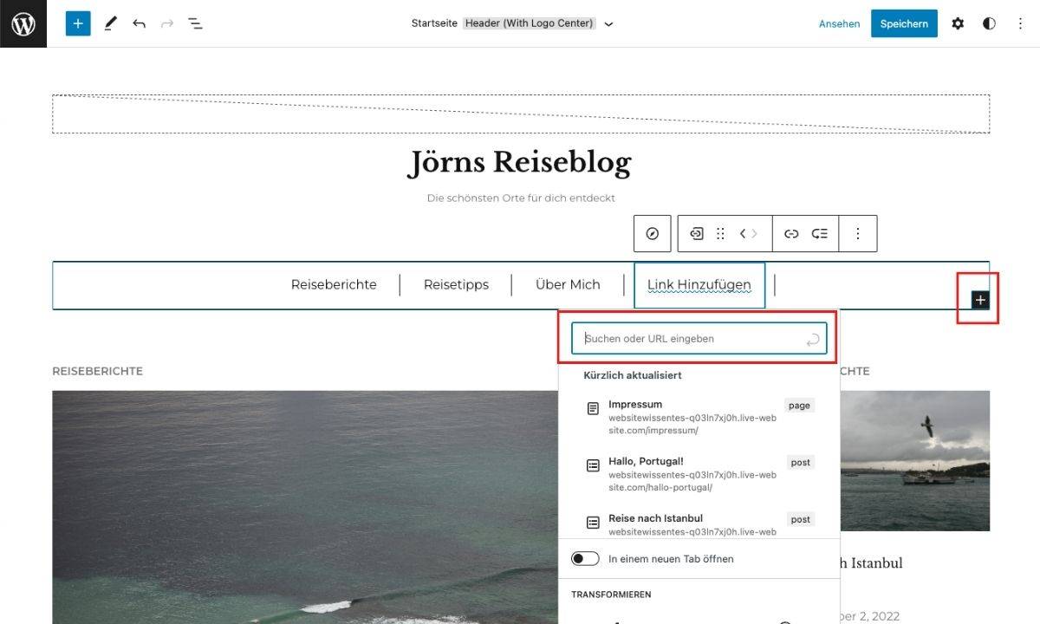1040x624 pixels.
Task: Open the list view
Action: [x=196, y=23]
